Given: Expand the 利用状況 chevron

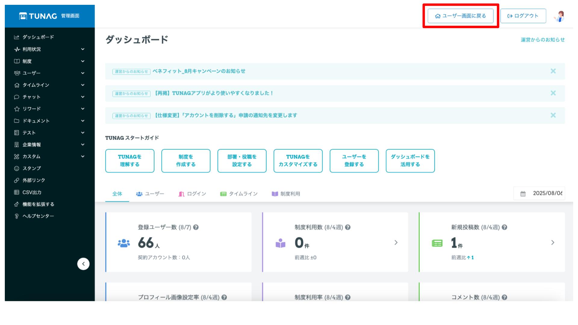Looking at the screenshot, I should pos(83,49).
